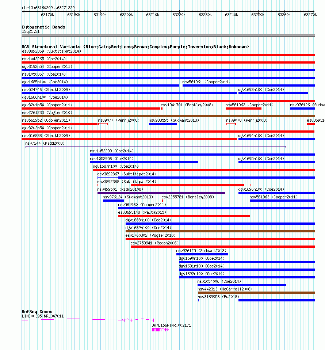Click nsv442313 (McCarroll2008) label
Viewport: 325px width, 350px height.
click(225, 289)
